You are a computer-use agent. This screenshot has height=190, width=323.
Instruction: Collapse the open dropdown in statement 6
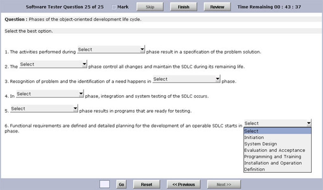tap(277, 123)
